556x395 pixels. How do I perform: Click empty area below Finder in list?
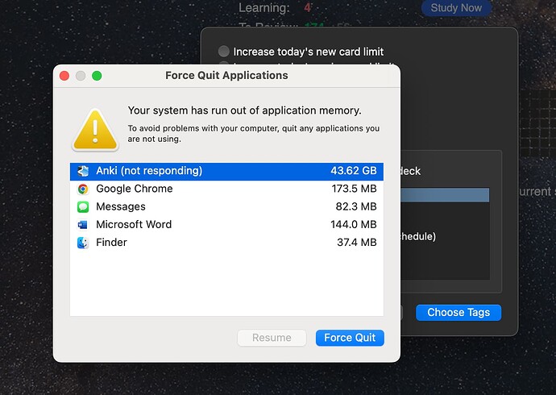[226, 282]
